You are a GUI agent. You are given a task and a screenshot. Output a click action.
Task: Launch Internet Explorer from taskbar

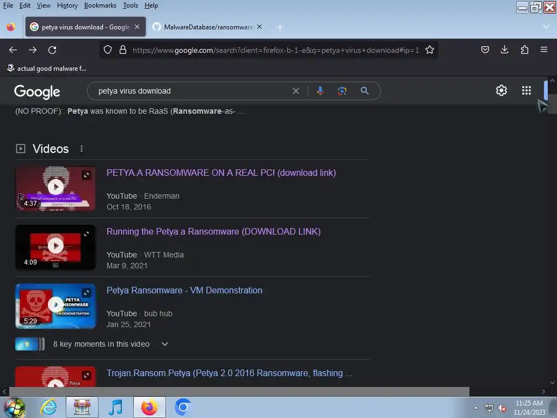click(x=48, y=407)
